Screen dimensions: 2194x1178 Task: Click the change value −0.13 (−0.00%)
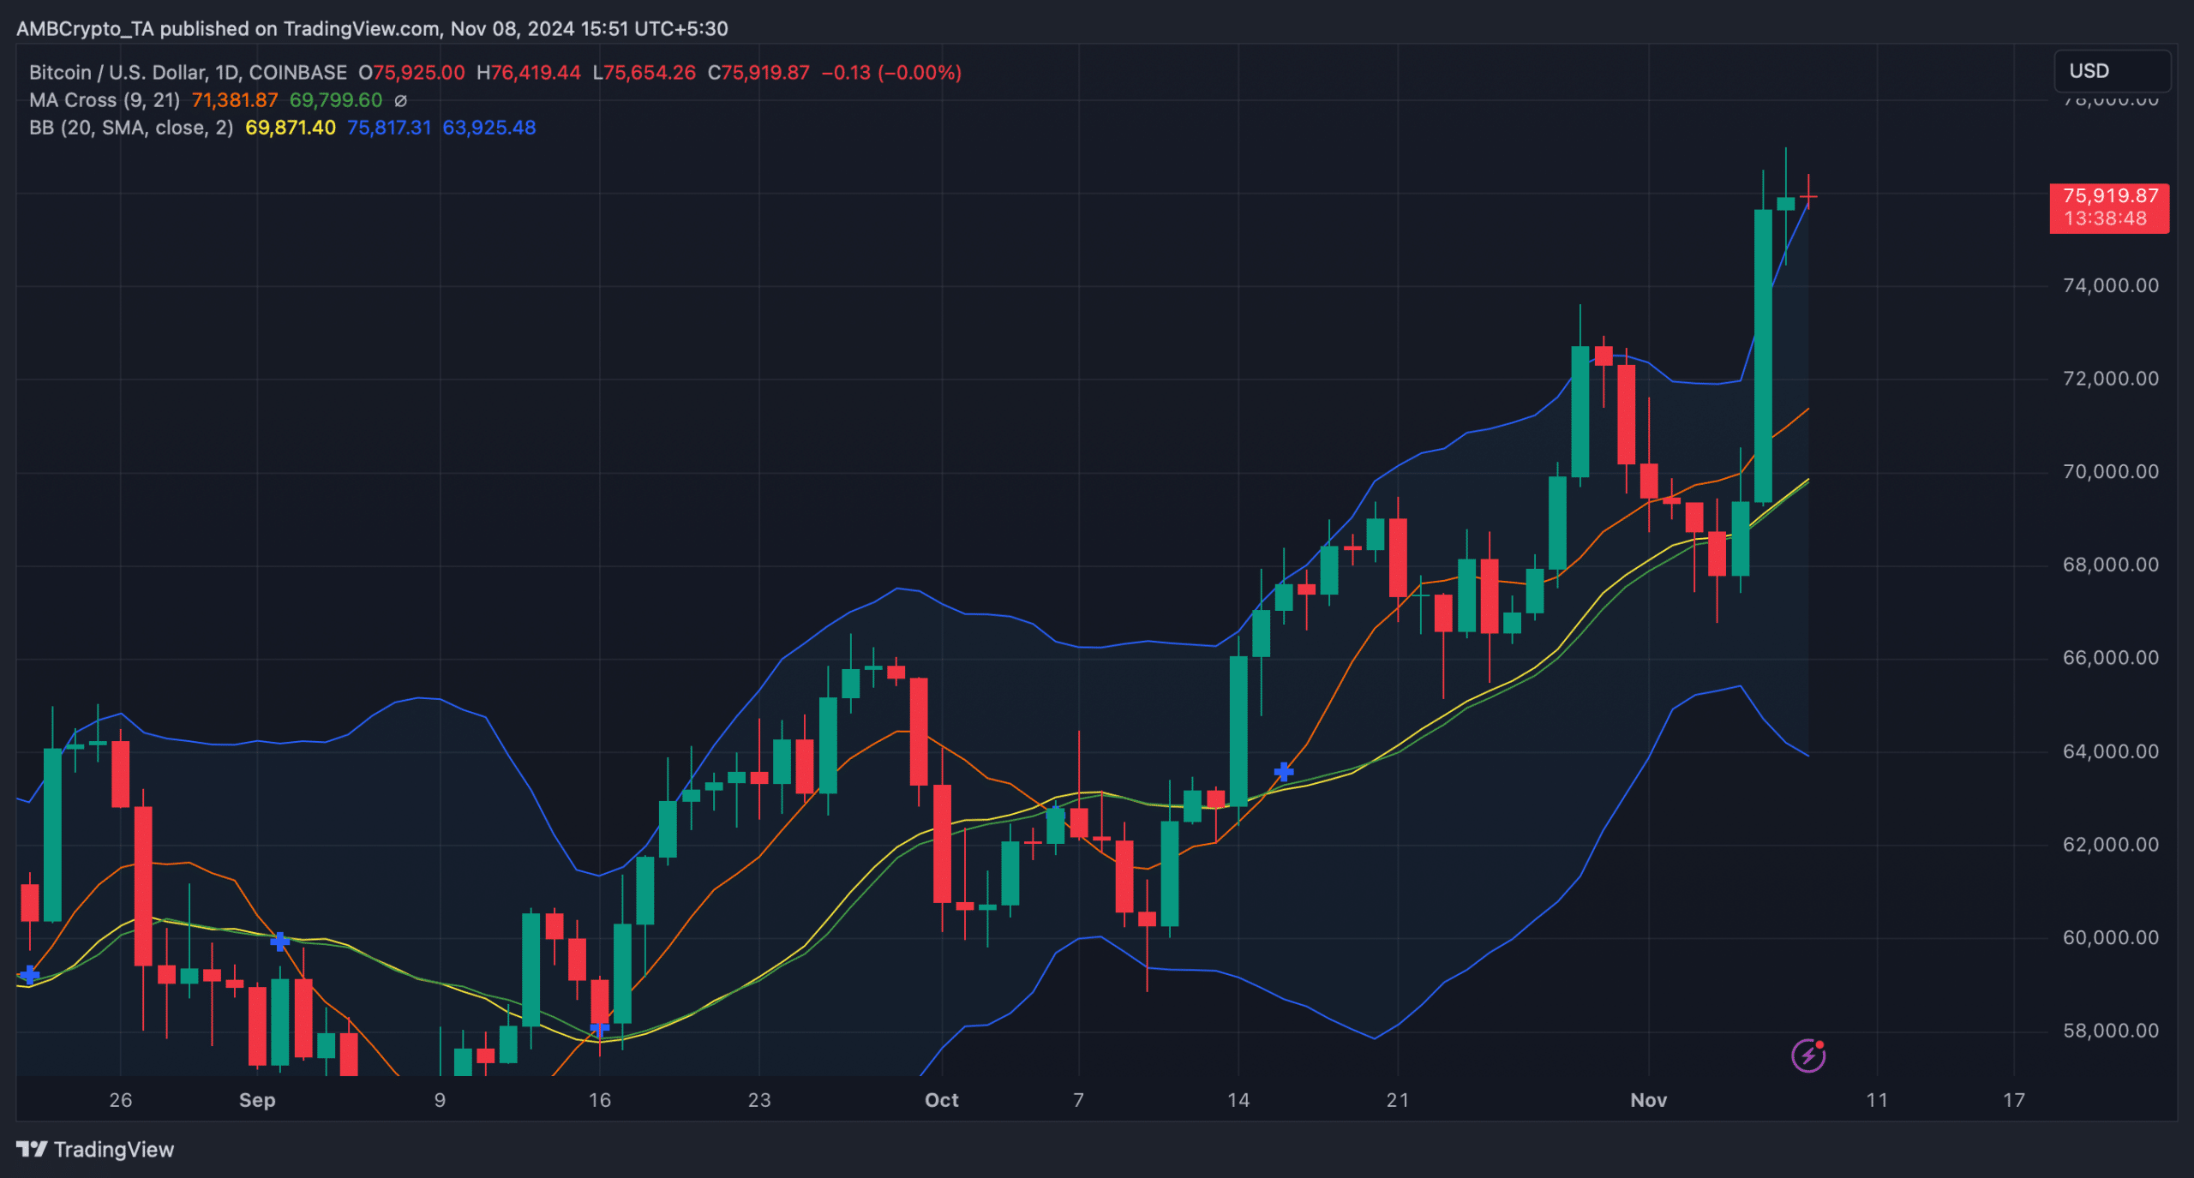pos(891,73)
